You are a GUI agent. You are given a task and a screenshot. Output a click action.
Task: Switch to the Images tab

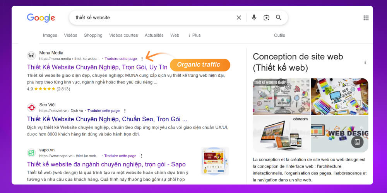(50, 35)
